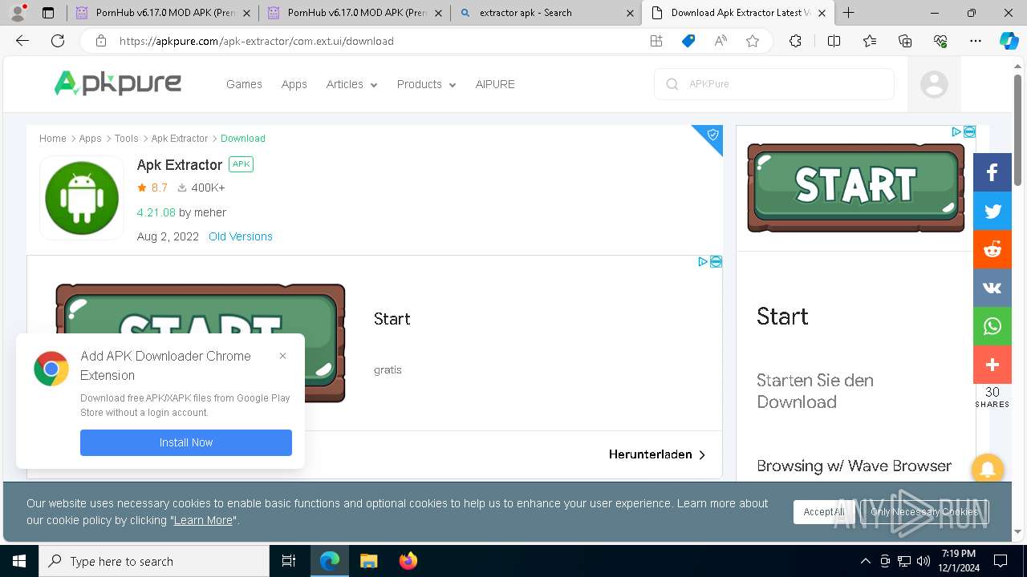Open more share options plus icon
The height and width of the screenshot is (577, 1027).
click(x=992, y=365)
